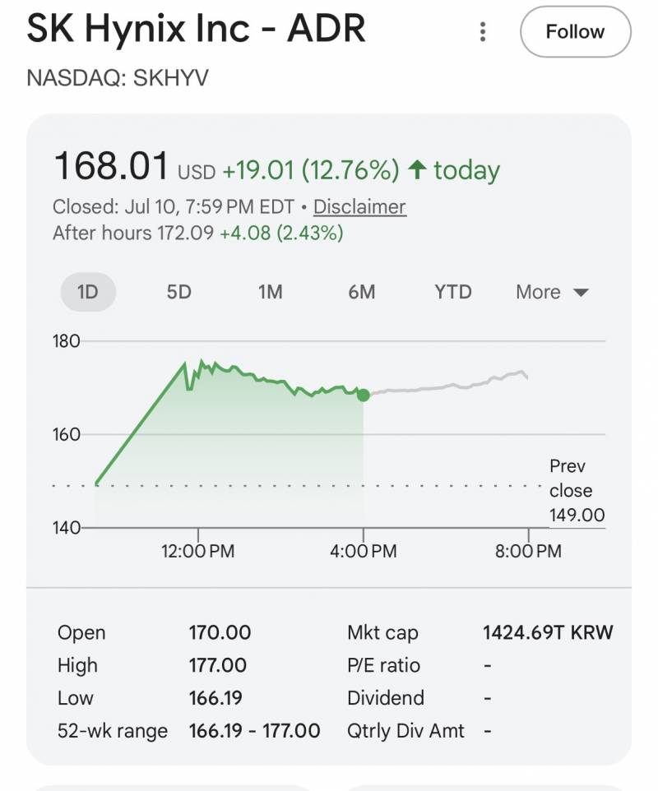The image size is (658, 791).
Task: Click the 4:00 PM chart time marker
Action: pos(364,551)
